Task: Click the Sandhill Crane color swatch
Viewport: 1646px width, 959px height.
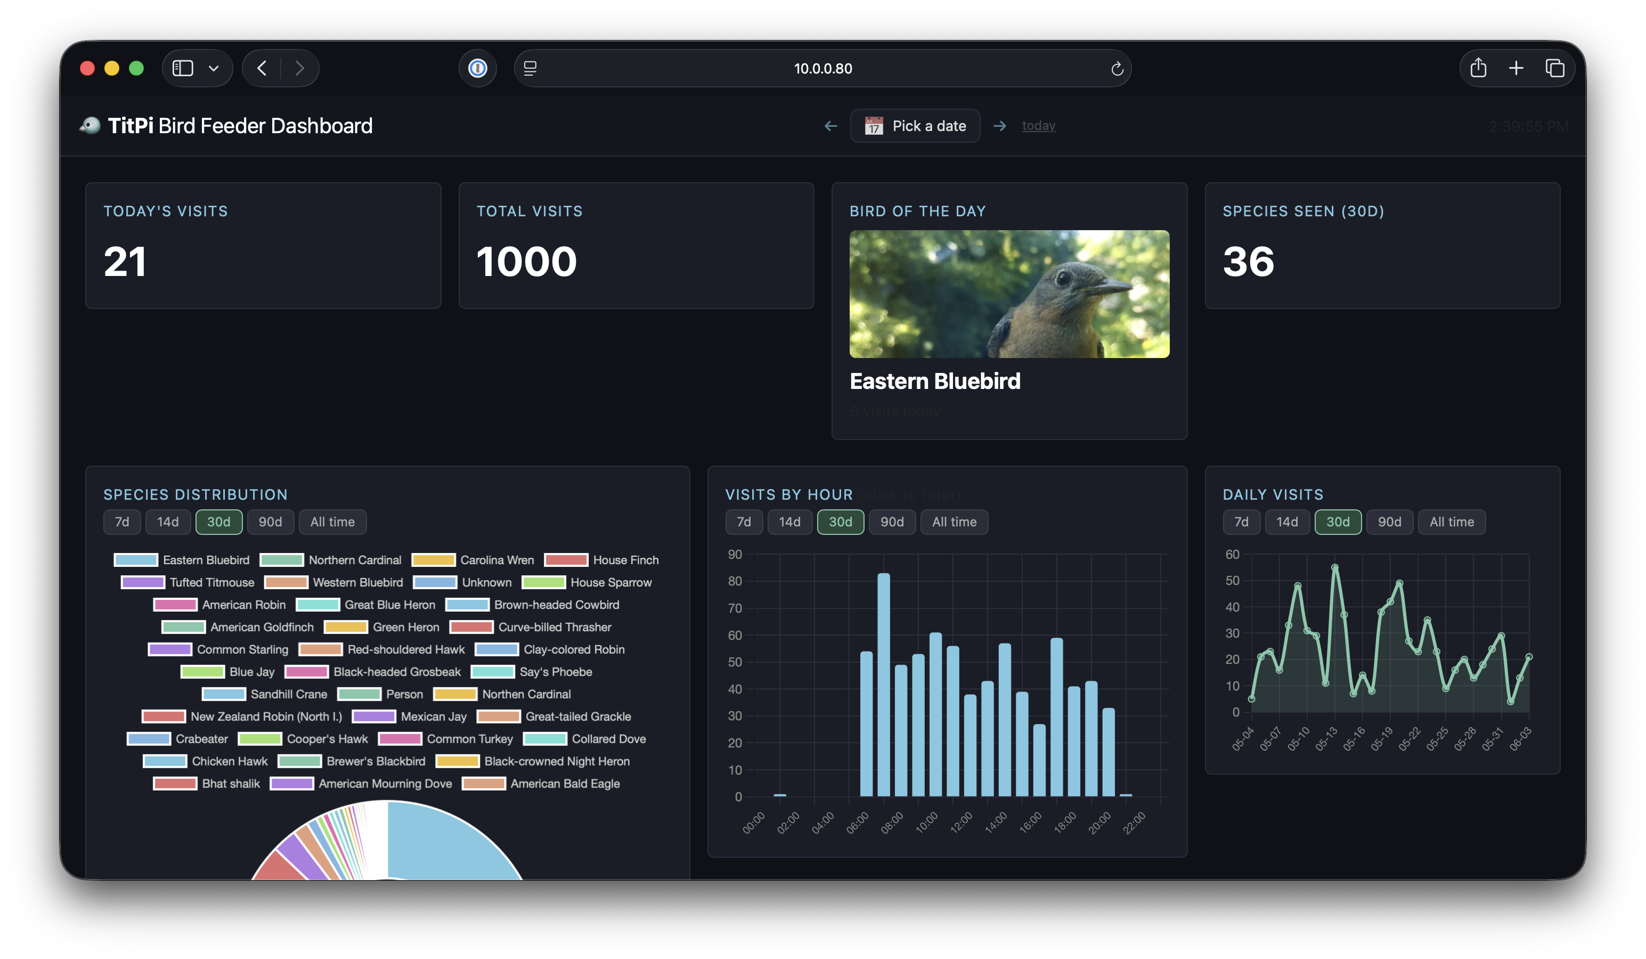Action: point(224,694)
